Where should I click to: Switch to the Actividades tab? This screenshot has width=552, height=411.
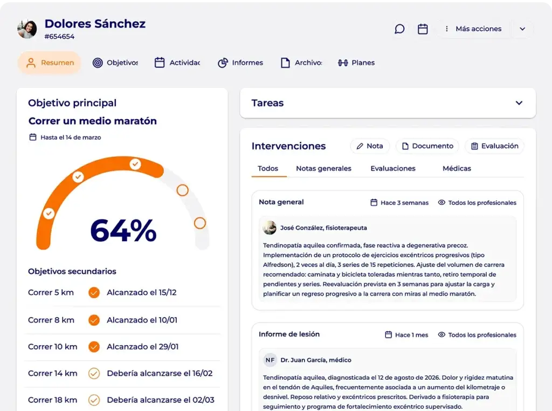177,63
